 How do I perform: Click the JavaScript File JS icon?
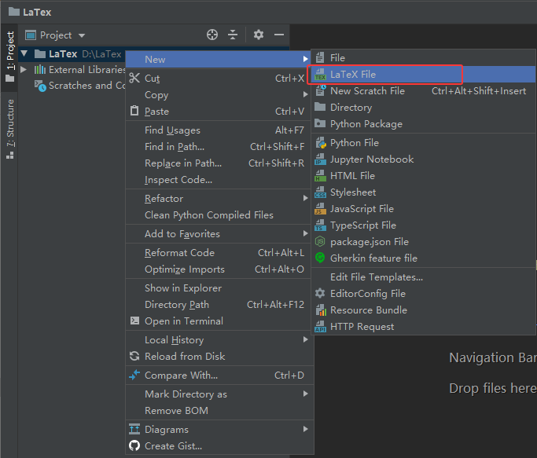tap(320, 208)
